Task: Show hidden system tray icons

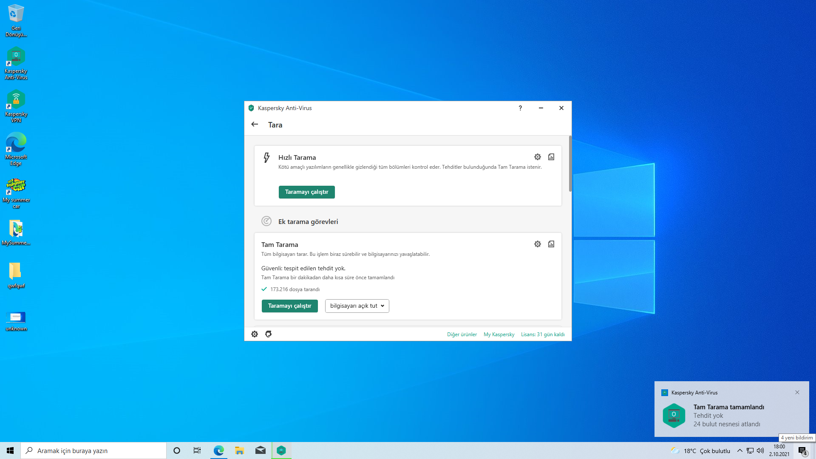Action: coord(739,450)
